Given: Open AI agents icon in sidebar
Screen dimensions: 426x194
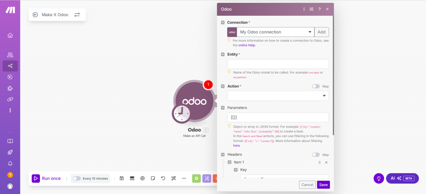Looking at the screenshot, I should (x=10, y=77).
